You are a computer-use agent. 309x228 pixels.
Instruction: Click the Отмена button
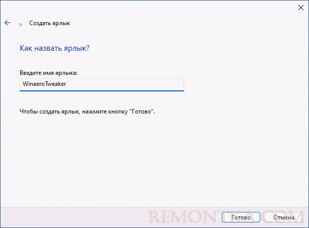(283, 217)
